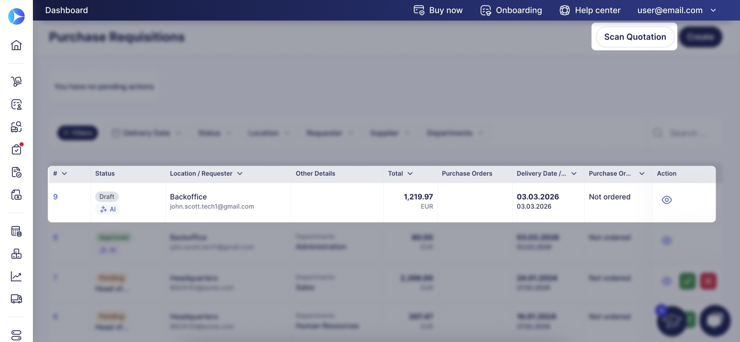
Task: Open the document with clock sidebar icon
Action: pyautogui.click(x=16, y=172)
